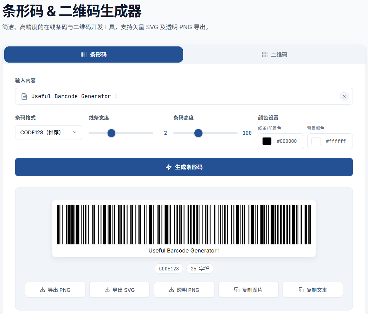This screenshot has height=314, width=368.
Task: Open the black foreground color swatch
Action: click(267, 141)
